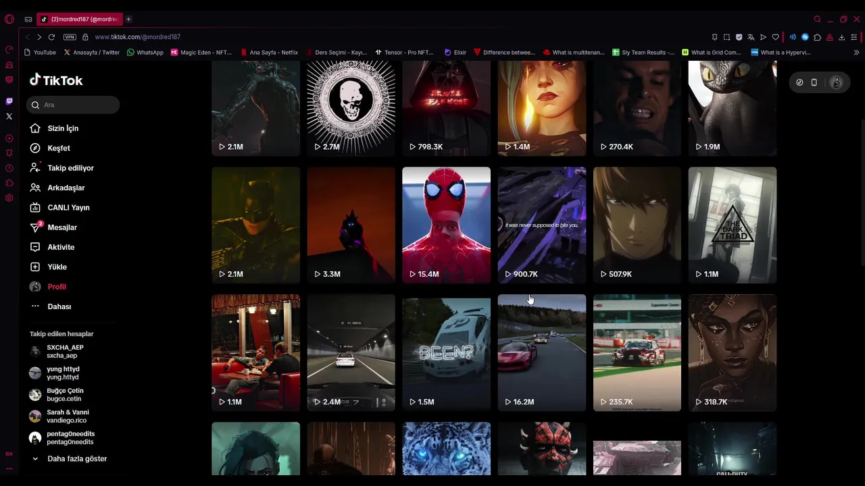Screen dimensions: 865x486
Task: Open Batman video with 2.1M views
Action: 255,225
